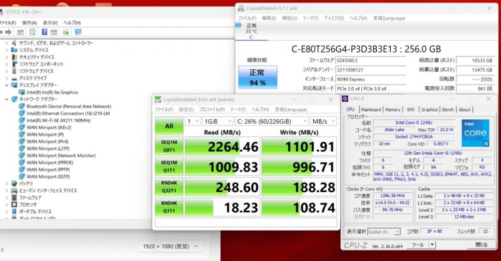501x261 pixels.
Task: Open プロファイル(P) menu in CrystalDiskMark
Action: pyautogui.click(x=212, y=109)
